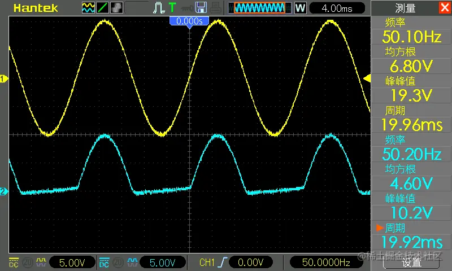Click the floppy disk save icon
The image size is (452, 271).
201,8
